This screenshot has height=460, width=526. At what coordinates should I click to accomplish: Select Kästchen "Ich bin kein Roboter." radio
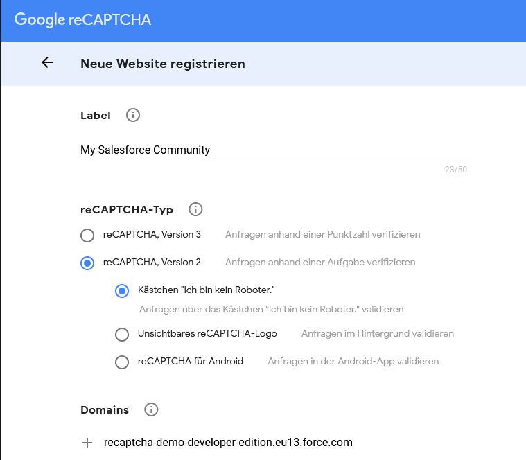pyautogui.click(x=122, y=291)
